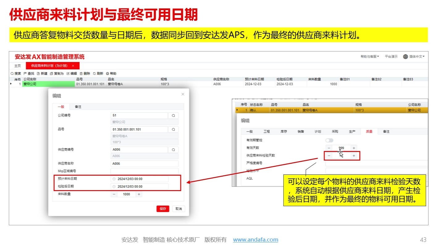Screen dimensions: 437x245
Task: Click the globe language icon
Action: click(x=405, y=56)
